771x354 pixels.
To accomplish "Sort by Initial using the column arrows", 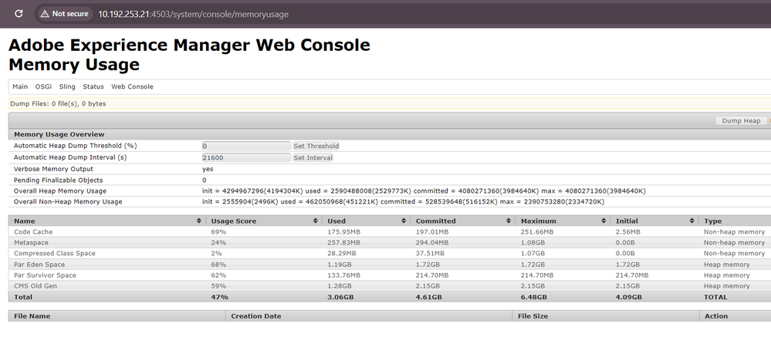I will click(693, 221).
